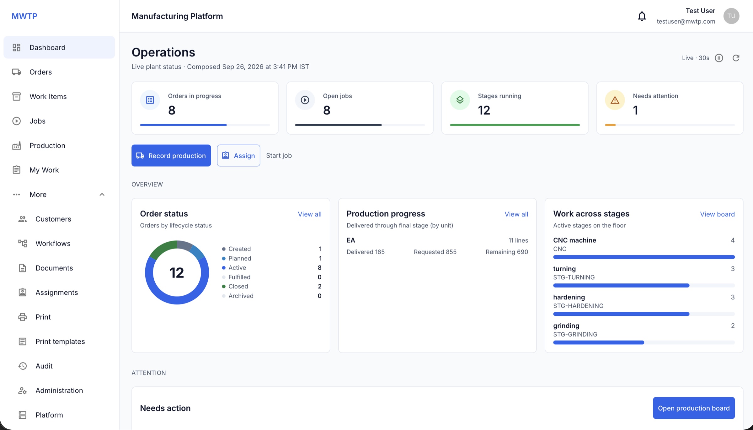Click the Print printer icon
The width and height of the screenshot is (753, 430).
(x=22, y=317)
